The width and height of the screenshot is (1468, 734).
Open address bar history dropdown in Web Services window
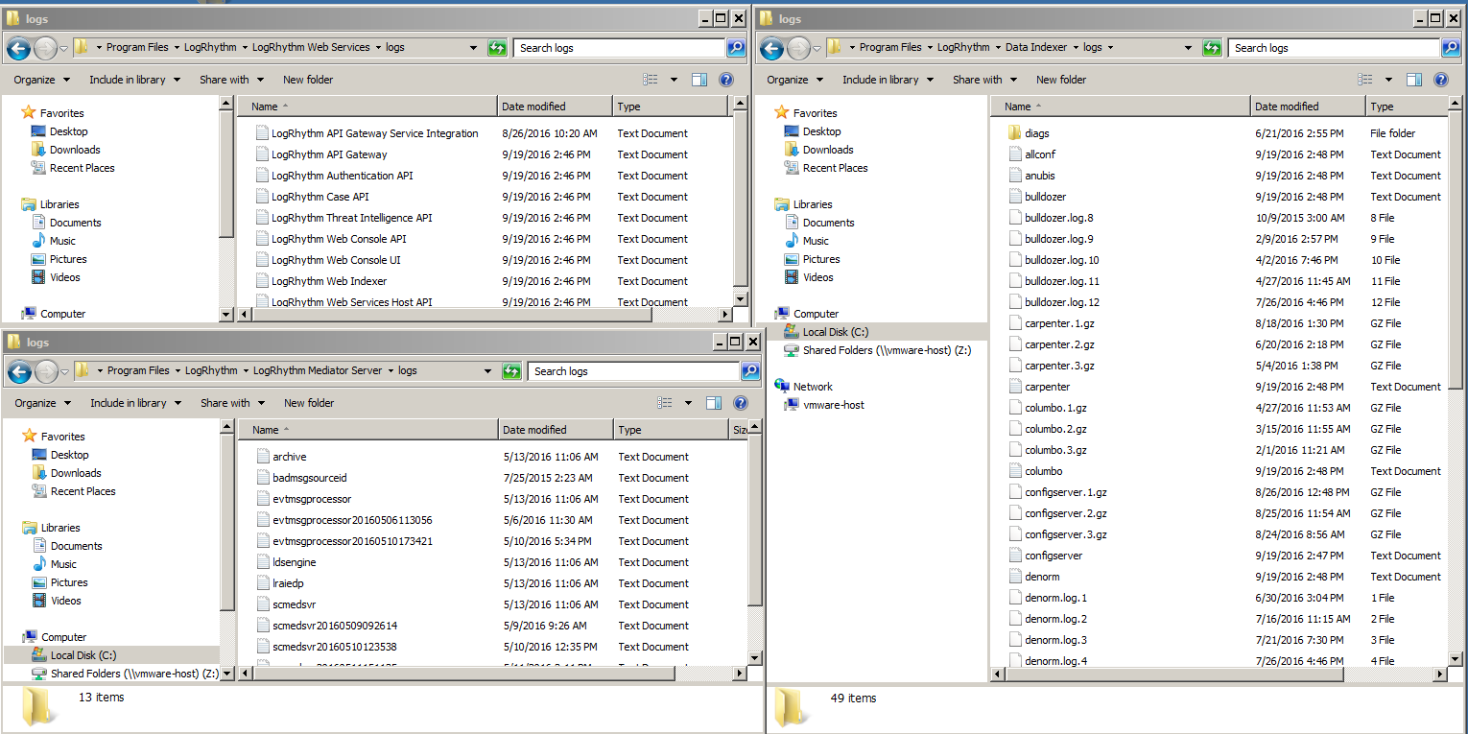(473, 47)
